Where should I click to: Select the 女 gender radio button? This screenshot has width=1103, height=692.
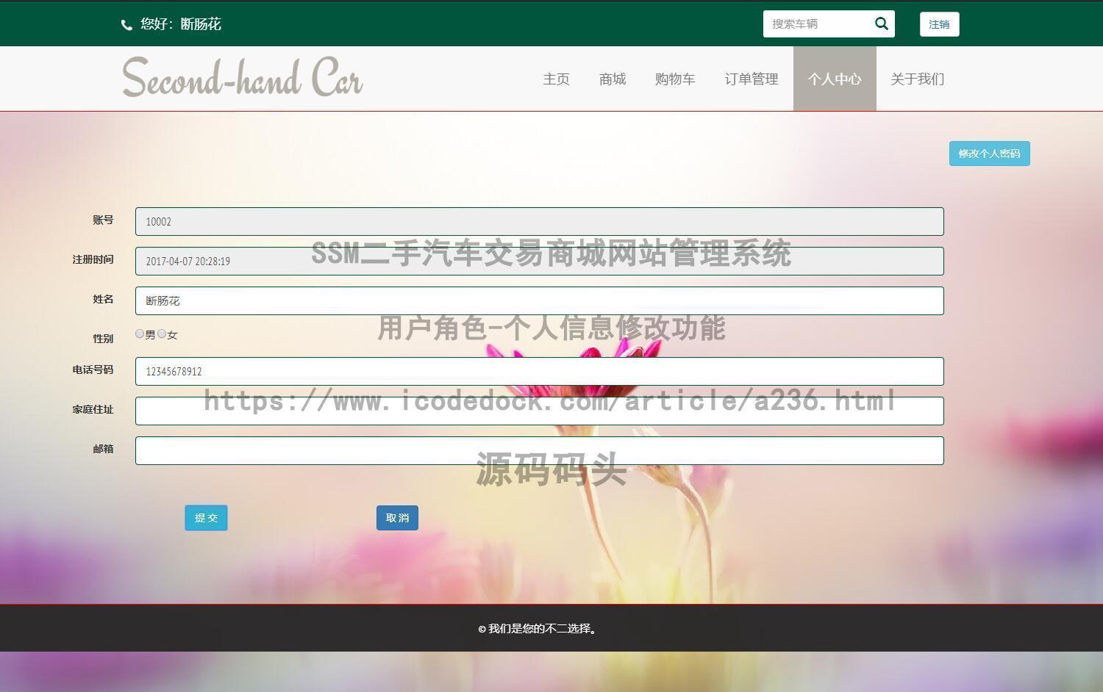(162, 334)
